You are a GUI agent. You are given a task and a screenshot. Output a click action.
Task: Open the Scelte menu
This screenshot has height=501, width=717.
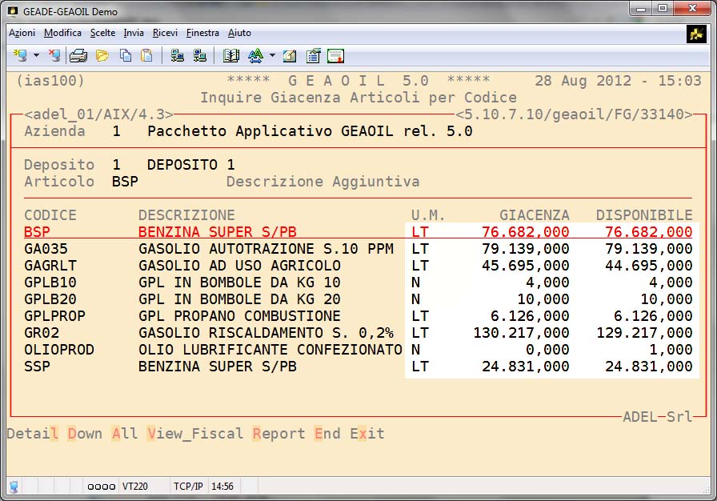pos(102,33)
